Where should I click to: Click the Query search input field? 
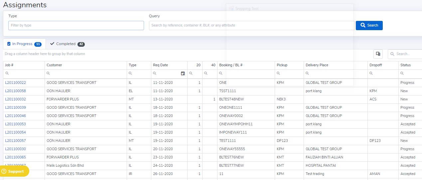click(251, 26)
